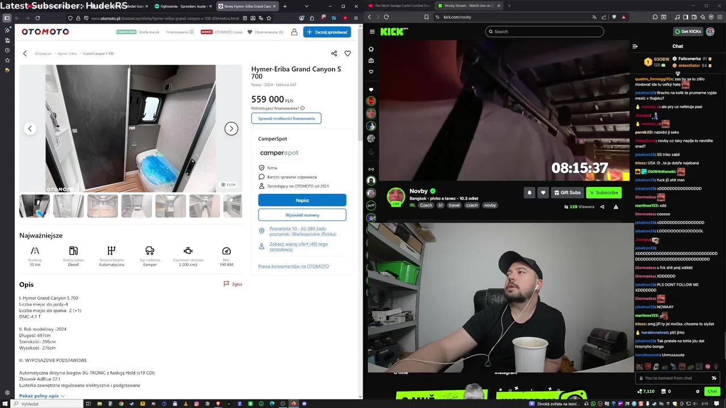Click the czech tag under Novby stream
The image size is (726, 408).
click(472, 205)
